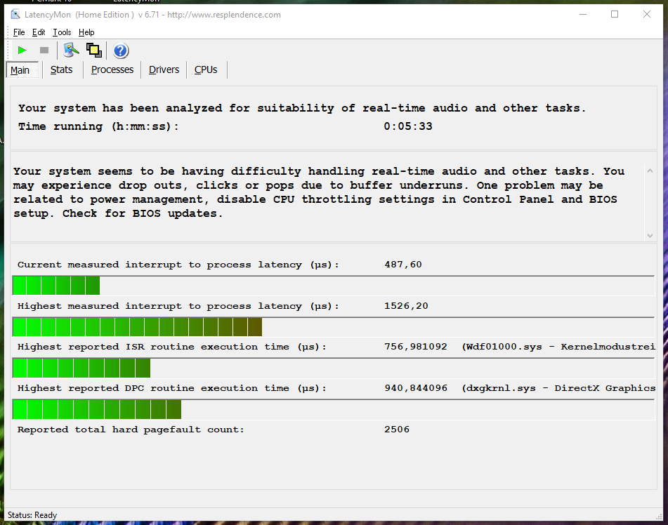Click the overlapping yellow windows toolbar icon
Screen dimensions: 668x525
[94, 51]
